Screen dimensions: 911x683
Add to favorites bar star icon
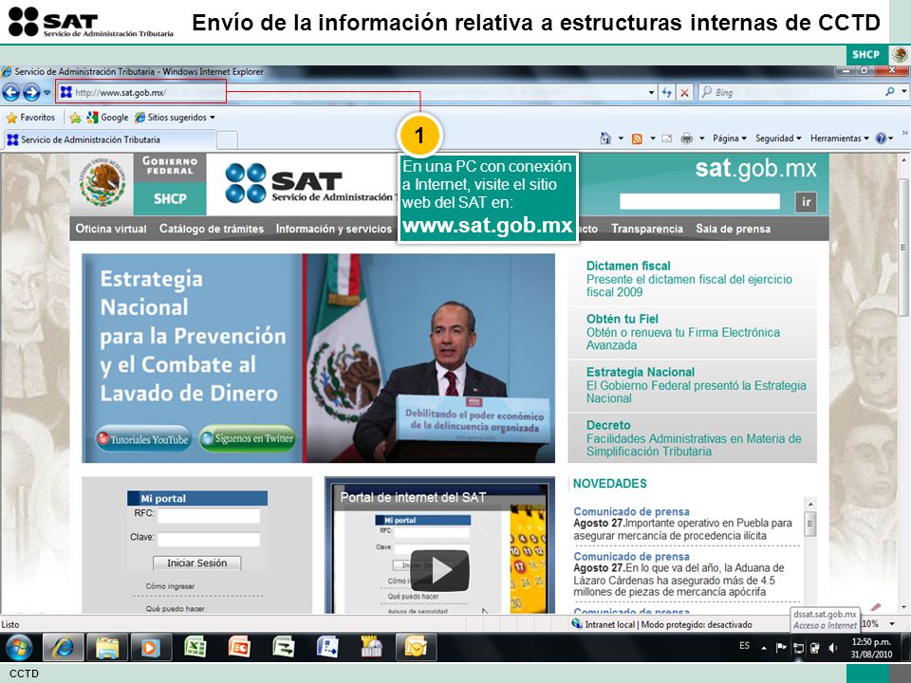click(x=75, y=118)
